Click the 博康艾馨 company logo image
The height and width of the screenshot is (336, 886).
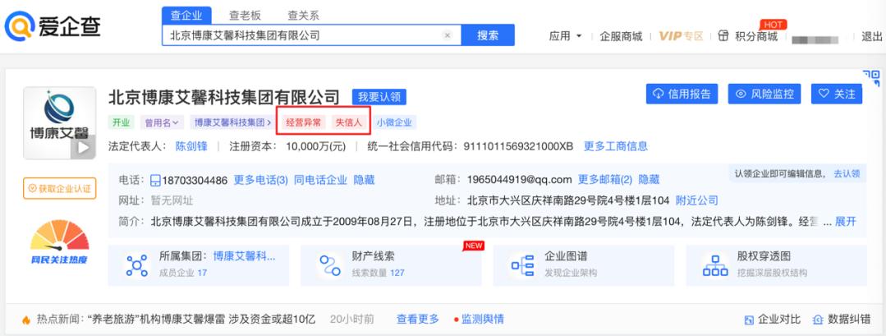point(59,122)
